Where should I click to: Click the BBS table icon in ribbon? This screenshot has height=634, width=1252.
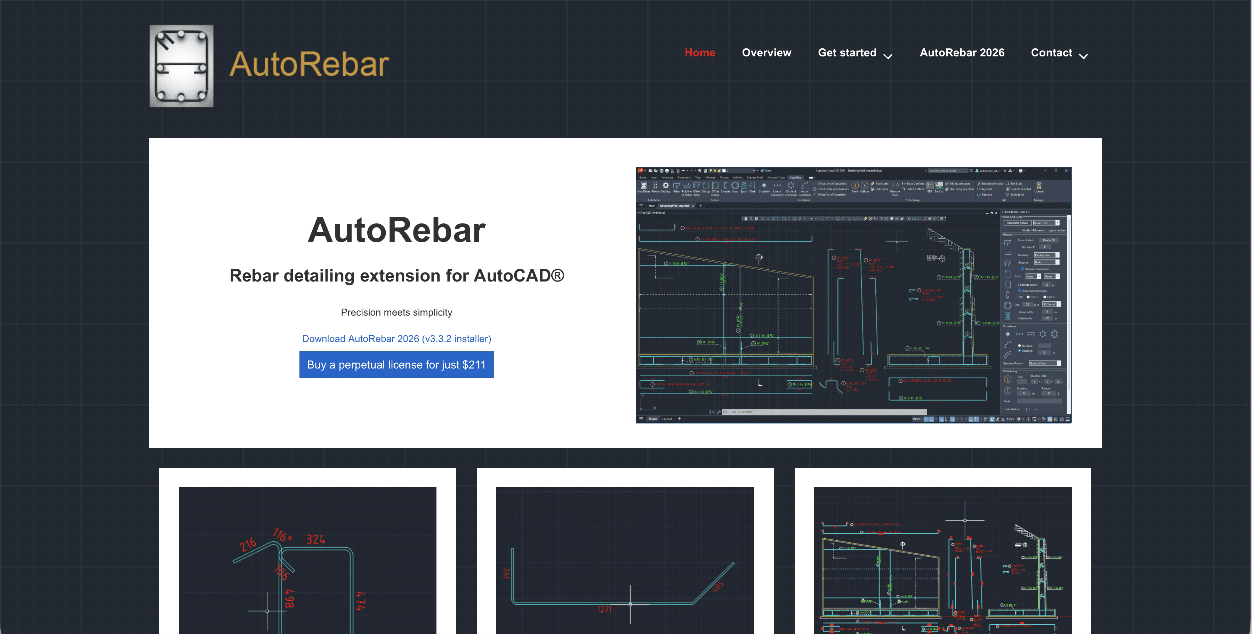click(x=929, y=186)
